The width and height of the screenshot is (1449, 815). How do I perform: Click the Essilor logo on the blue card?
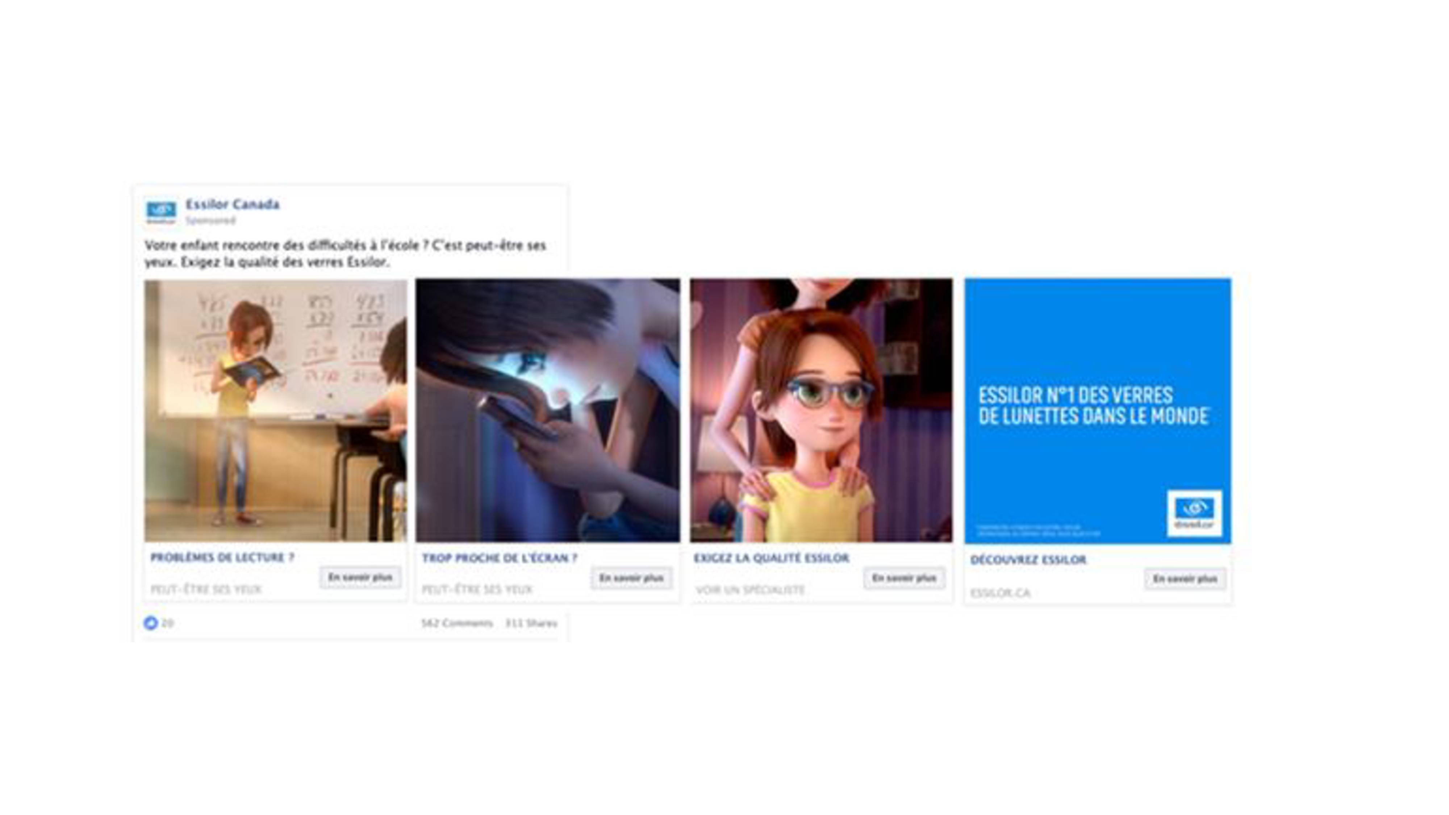[1194, 514]
